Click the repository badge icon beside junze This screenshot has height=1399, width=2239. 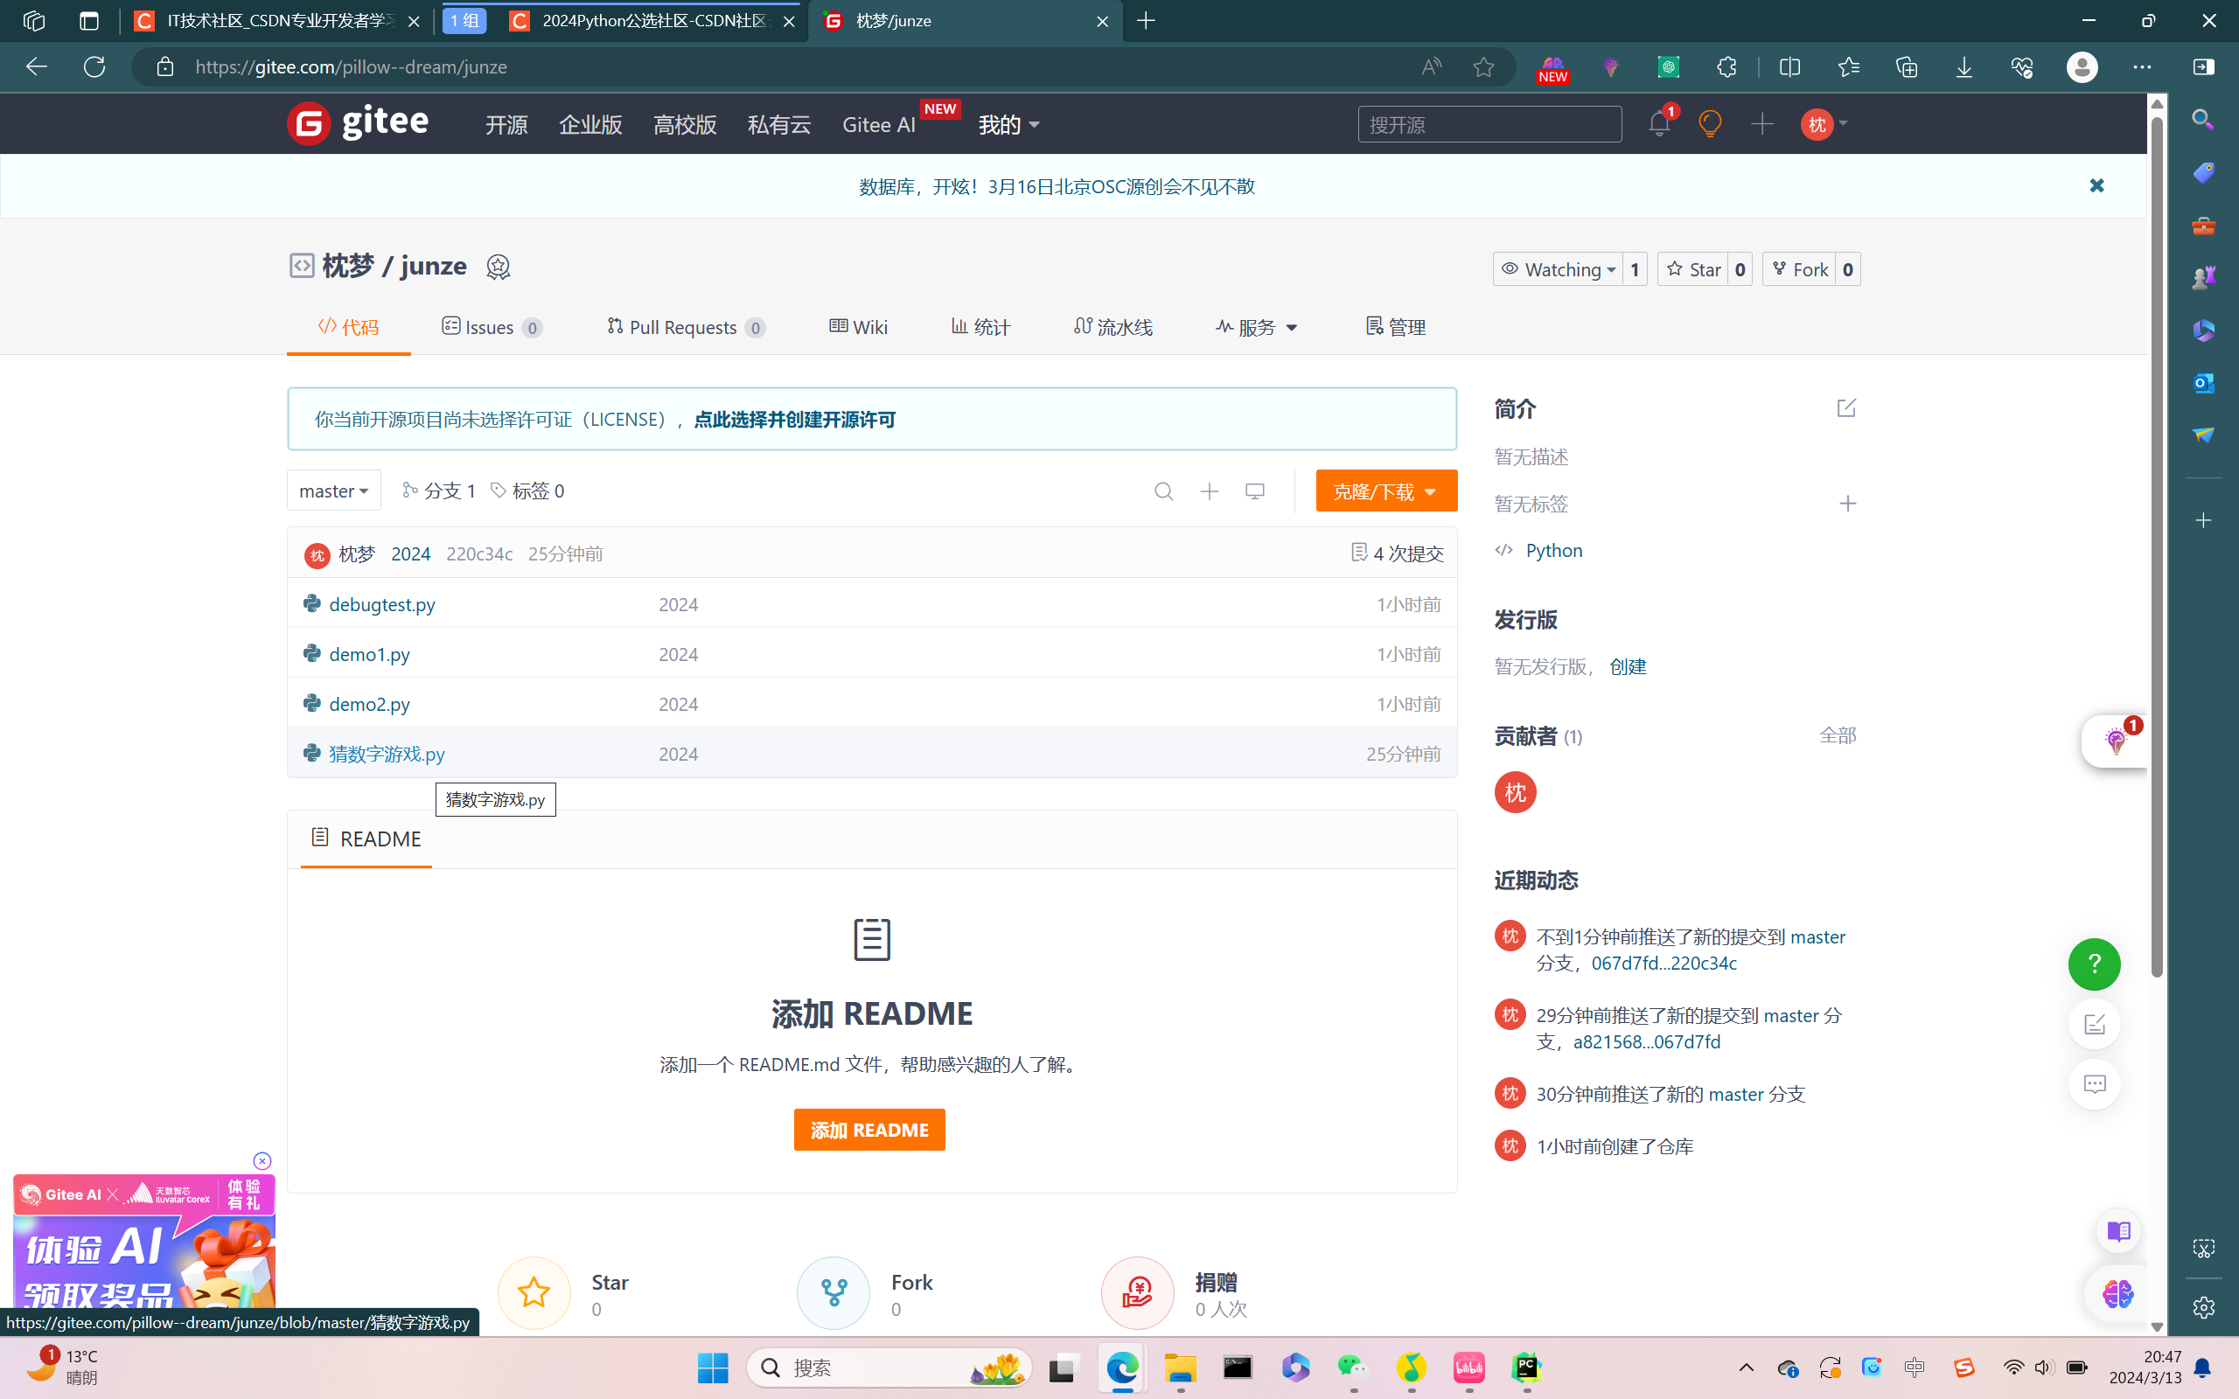click(498, 268)
